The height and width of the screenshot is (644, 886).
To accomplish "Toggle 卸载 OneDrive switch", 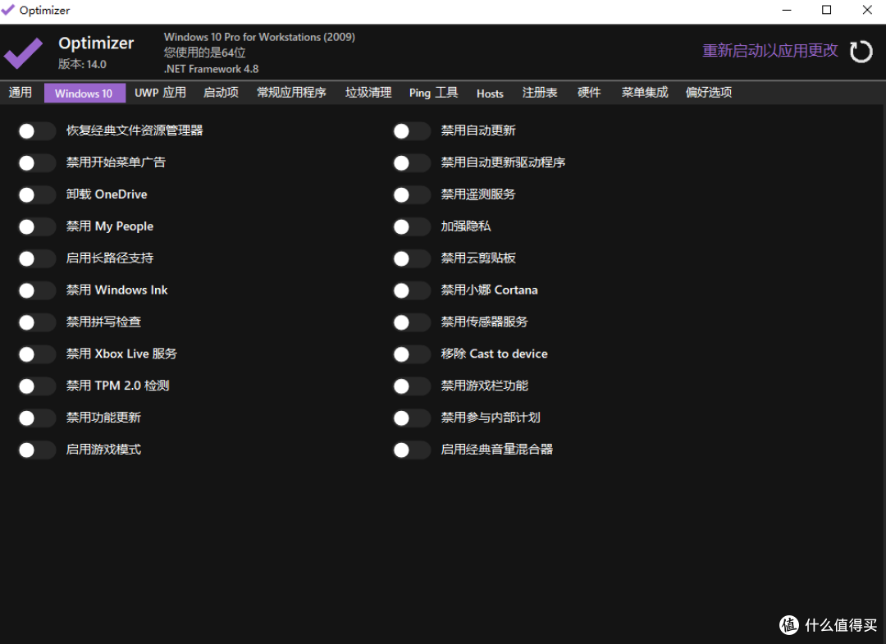I will [37, 195].
